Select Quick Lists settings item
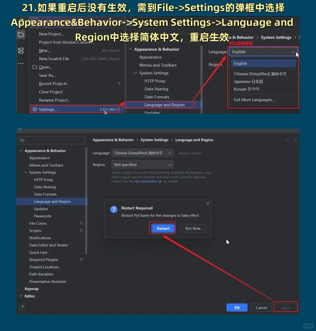Image resolution: width=316 pixels, height=331 pixels. pos(38,252)
